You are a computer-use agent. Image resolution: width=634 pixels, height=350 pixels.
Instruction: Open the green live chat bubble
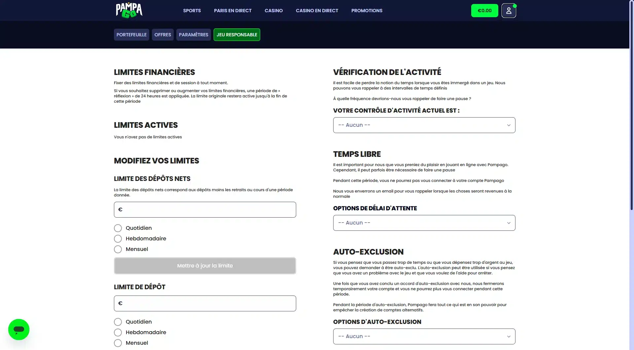pos(19,329)
